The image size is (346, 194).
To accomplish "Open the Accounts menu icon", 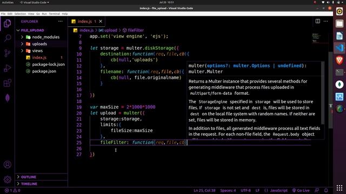I will [7, 164].
